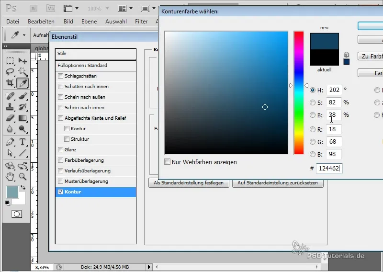Select the Crop tool
The height and width of the screenshot is (272, 383).
pos(10,83)
